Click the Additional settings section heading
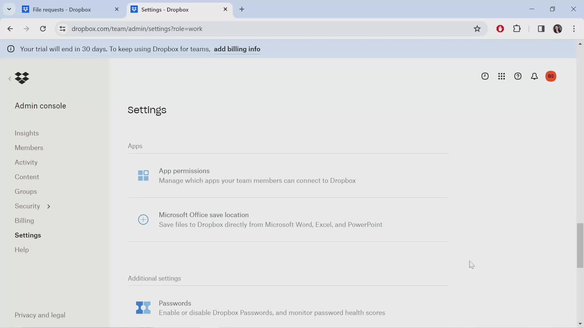The height and width of the screenshot is (328, 584). point(154,278)
